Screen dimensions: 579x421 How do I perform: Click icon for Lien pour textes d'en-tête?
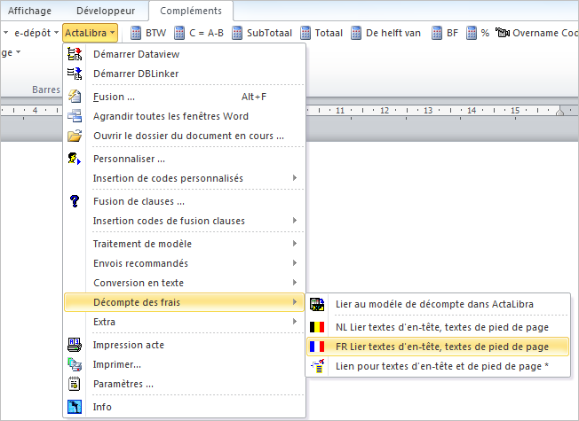point(317,366)
